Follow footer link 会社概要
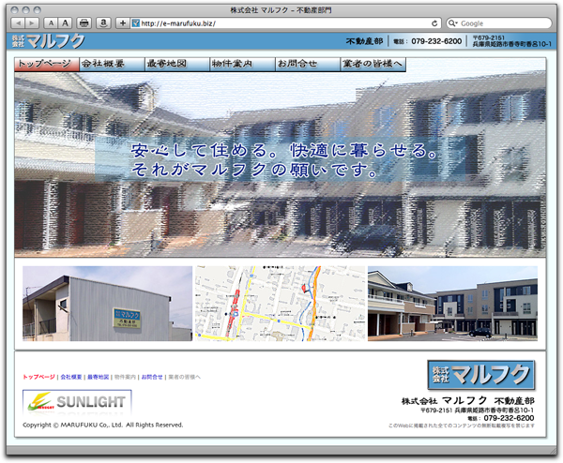Image resolution: width=563 pixels, height=463 pixels. click(x=71, y=377)
